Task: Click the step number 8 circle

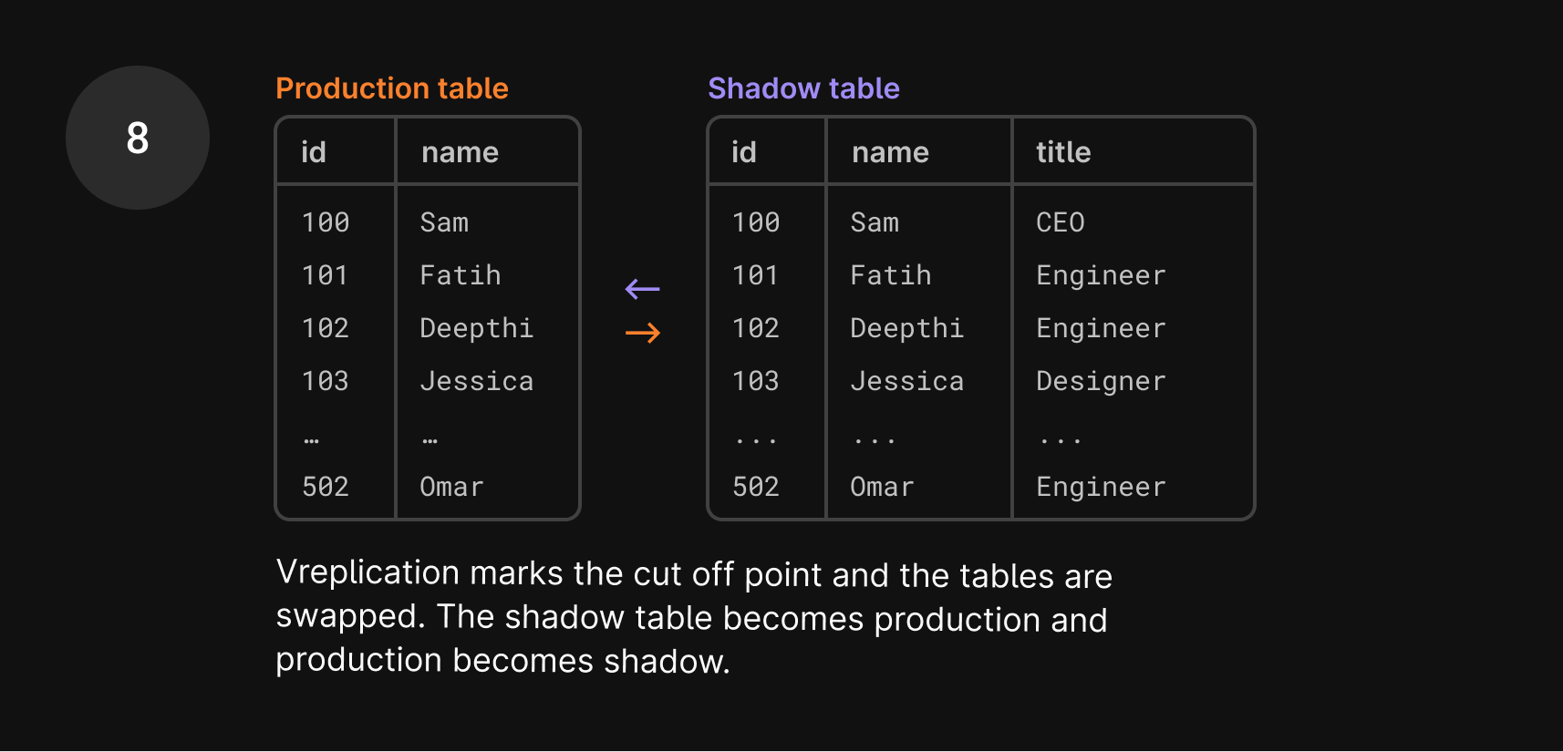Action: (x=138, y=138)
